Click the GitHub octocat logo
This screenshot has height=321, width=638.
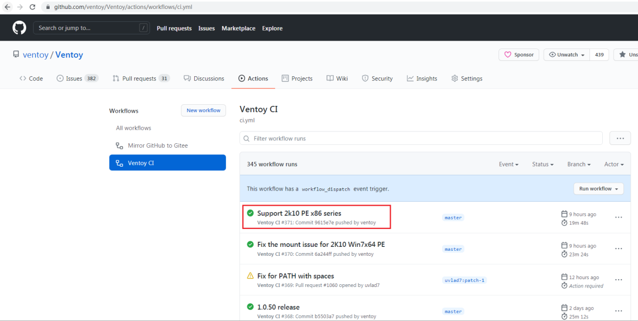coord(19,28)
